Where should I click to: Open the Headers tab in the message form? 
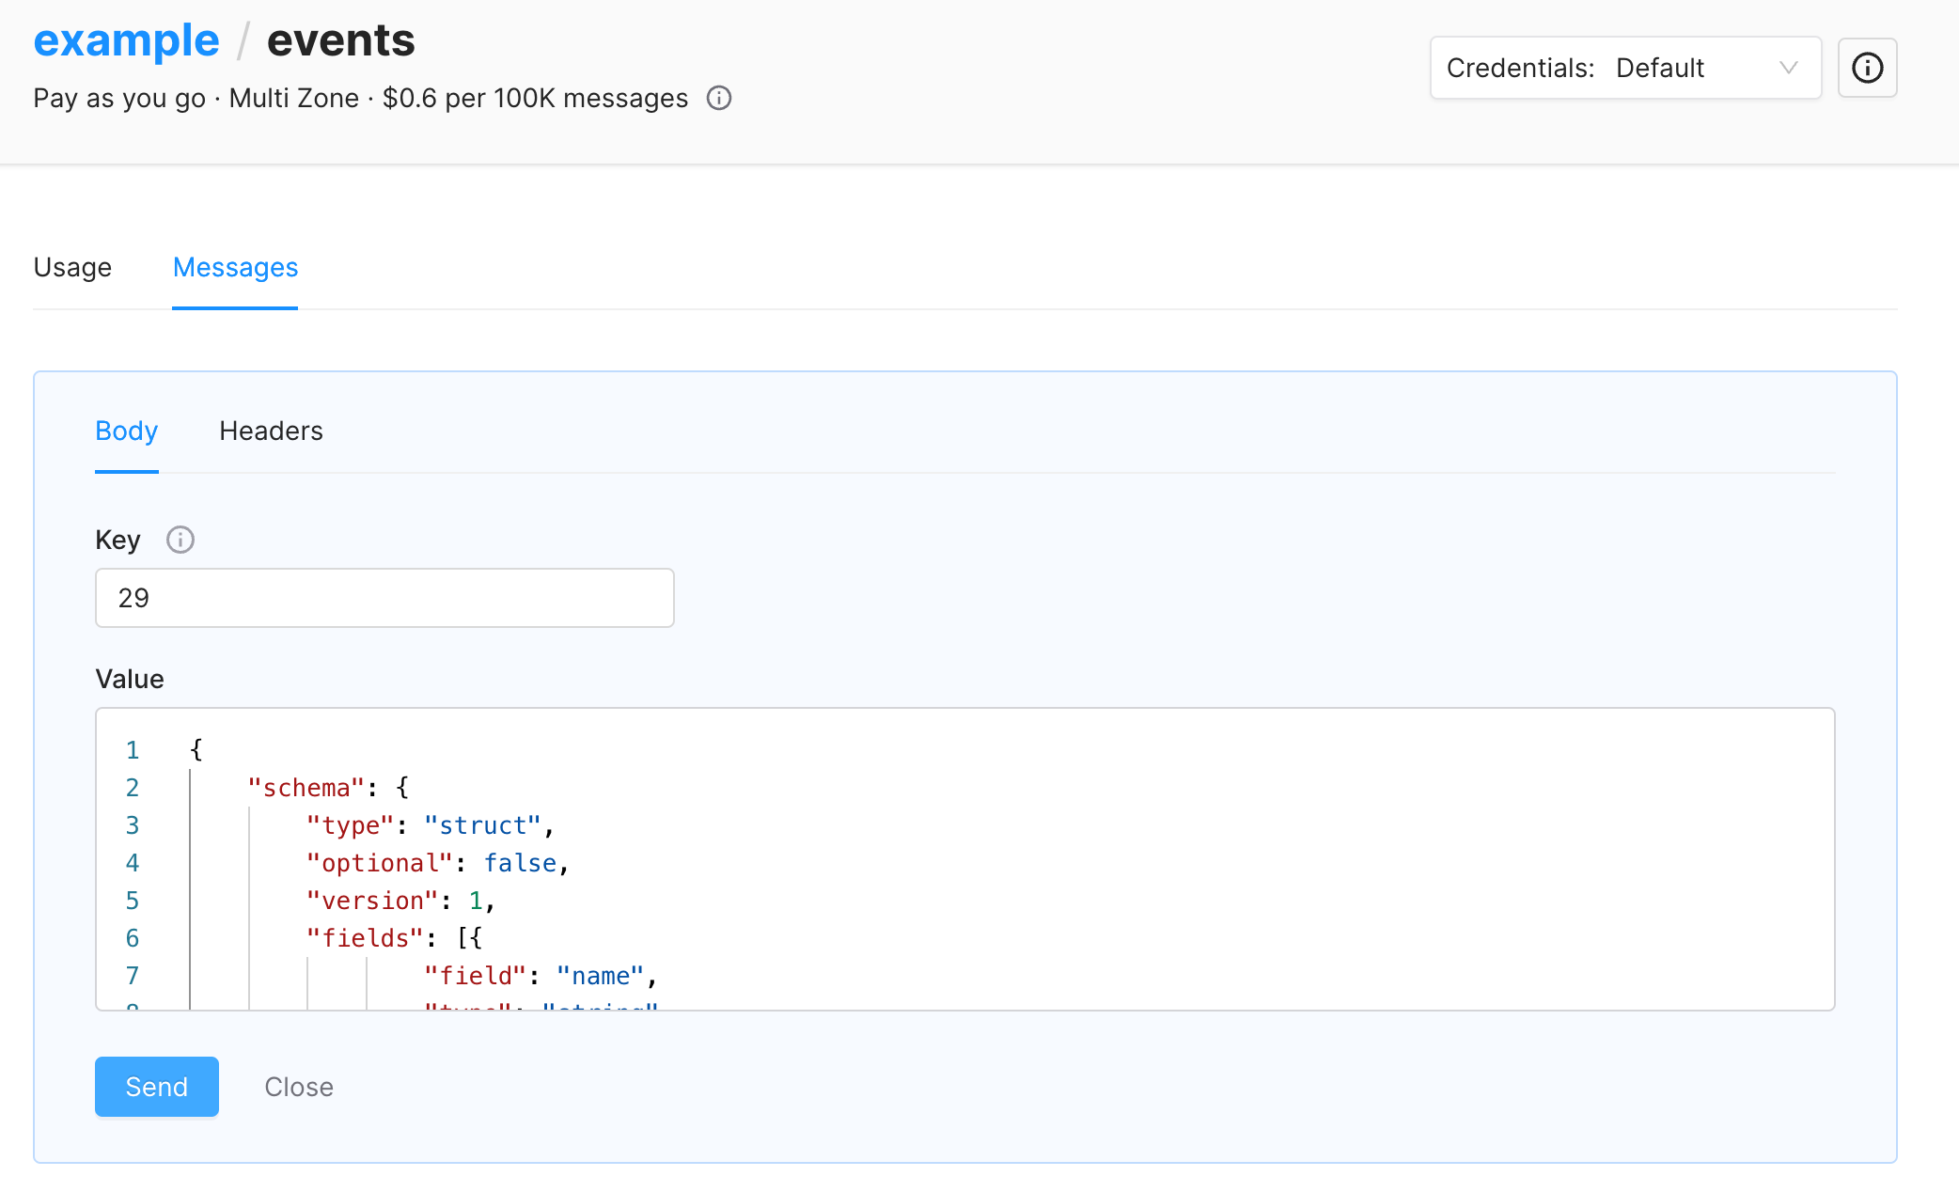[x=271, y=431]
